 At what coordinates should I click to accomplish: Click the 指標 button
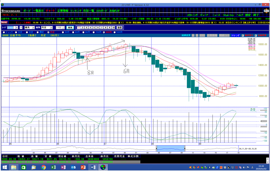119,28
